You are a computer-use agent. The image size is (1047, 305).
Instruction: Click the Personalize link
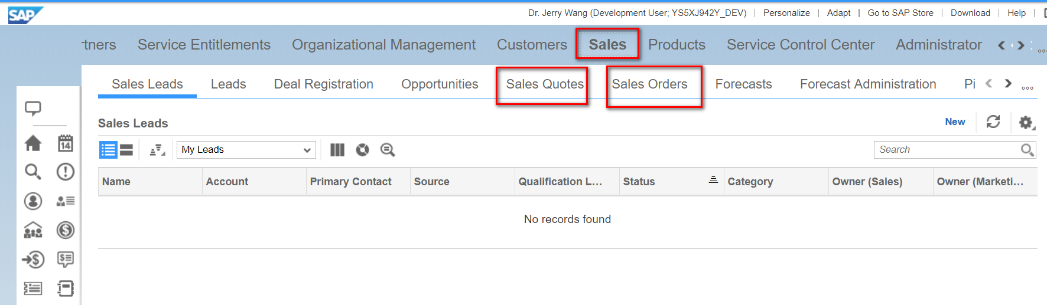[x=786, y=13]
